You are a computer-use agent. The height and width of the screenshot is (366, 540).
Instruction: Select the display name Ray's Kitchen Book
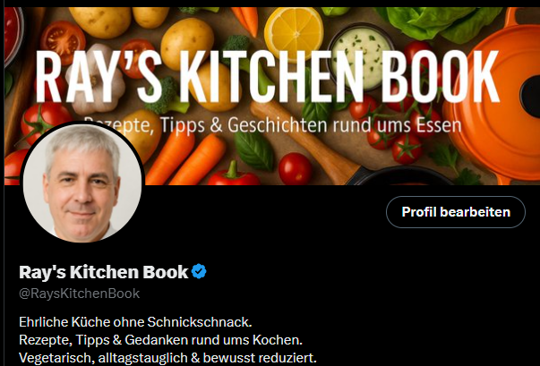104,272
